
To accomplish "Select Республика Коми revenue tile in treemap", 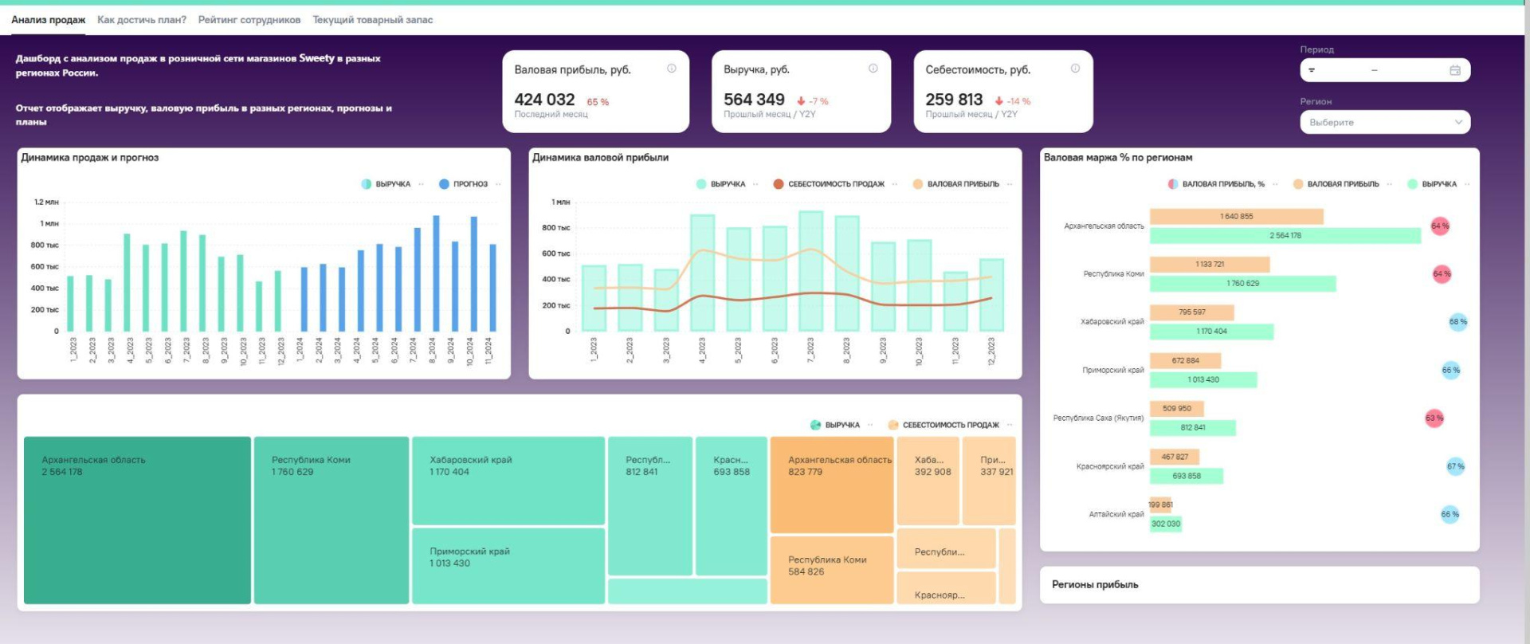I will tap(331, 520).
